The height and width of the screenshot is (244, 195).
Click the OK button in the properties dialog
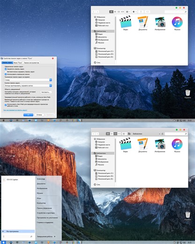28,114
